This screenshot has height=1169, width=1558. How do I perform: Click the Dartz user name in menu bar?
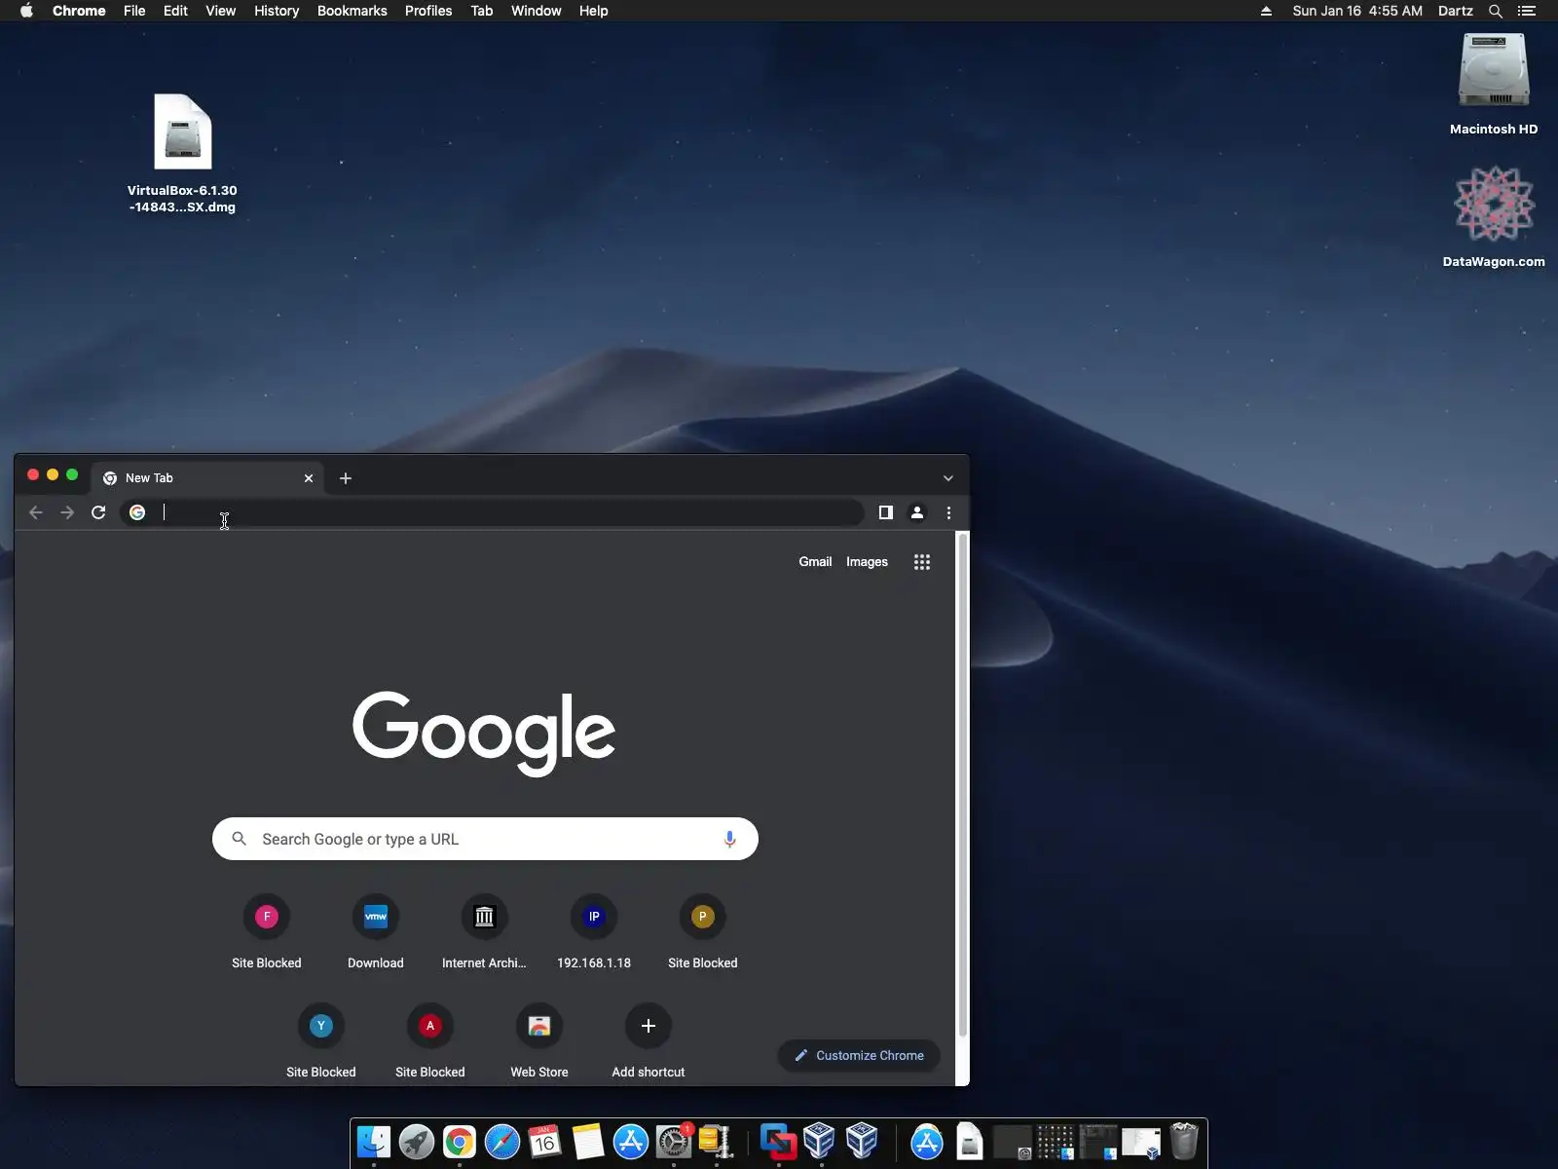(x=1456, y=11)
